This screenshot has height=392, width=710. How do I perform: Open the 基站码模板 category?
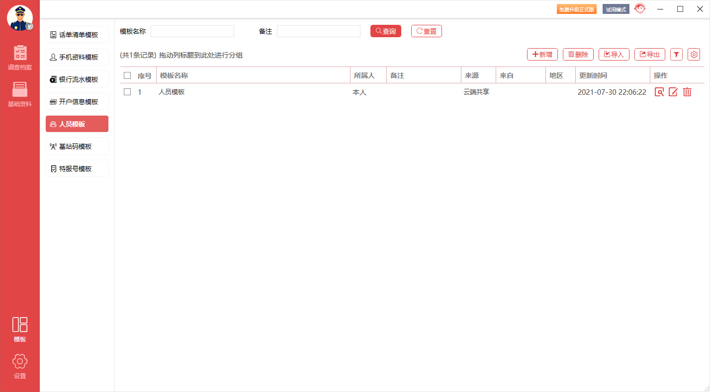pos(77,146)
